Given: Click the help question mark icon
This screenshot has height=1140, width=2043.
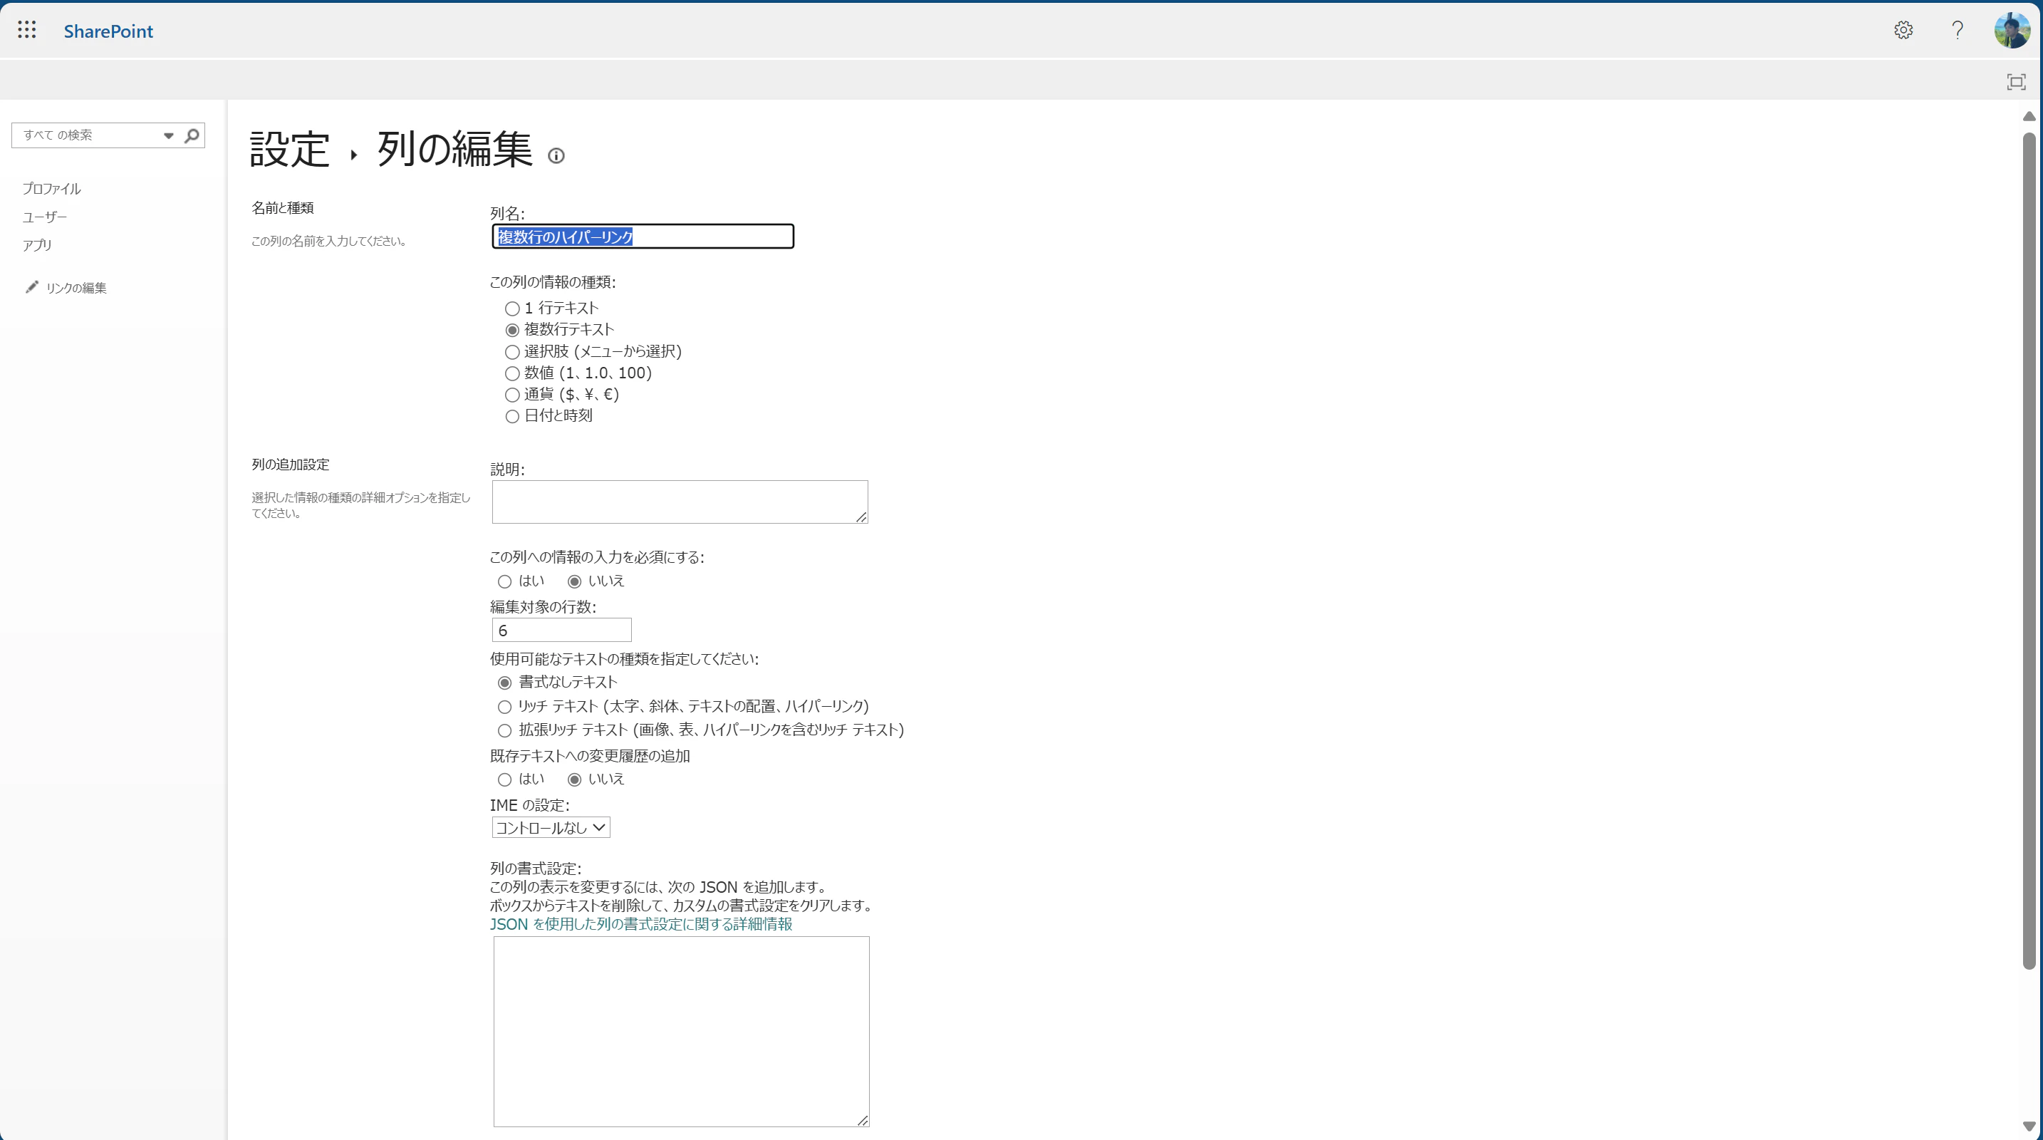Looking at the screenshot, I should coord(1958,30).
